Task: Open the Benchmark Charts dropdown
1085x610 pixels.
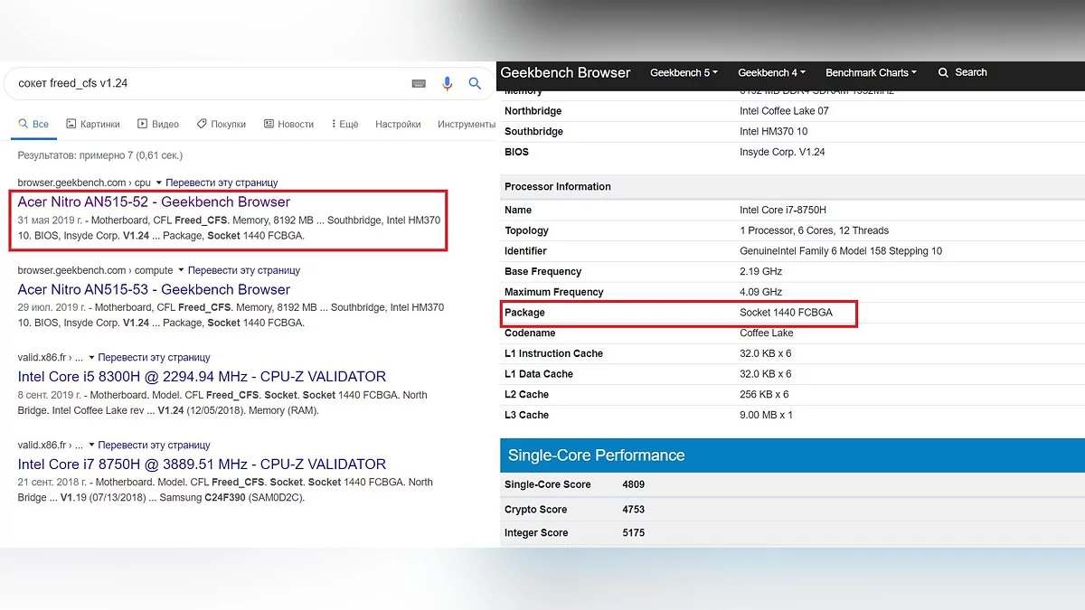Action: pyautogui.click(x=871, y=72)
